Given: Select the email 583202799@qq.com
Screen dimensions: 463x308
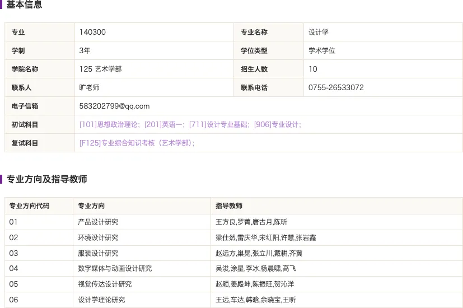Looking at the screenshot, I should pyautogui.click(x=114, y=106).
